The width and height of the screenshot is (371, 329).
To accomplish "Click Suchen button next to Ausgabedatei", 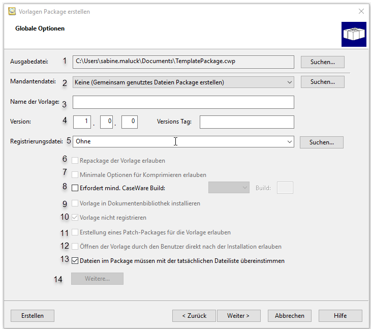I will click(x=323, y=62).
